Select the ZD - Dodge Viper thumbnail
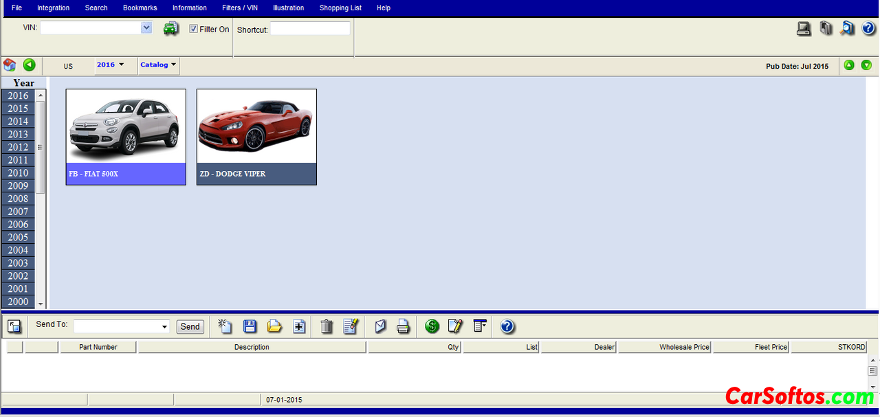This screenshot has width=880, height=417. click(x=256, y=137)
